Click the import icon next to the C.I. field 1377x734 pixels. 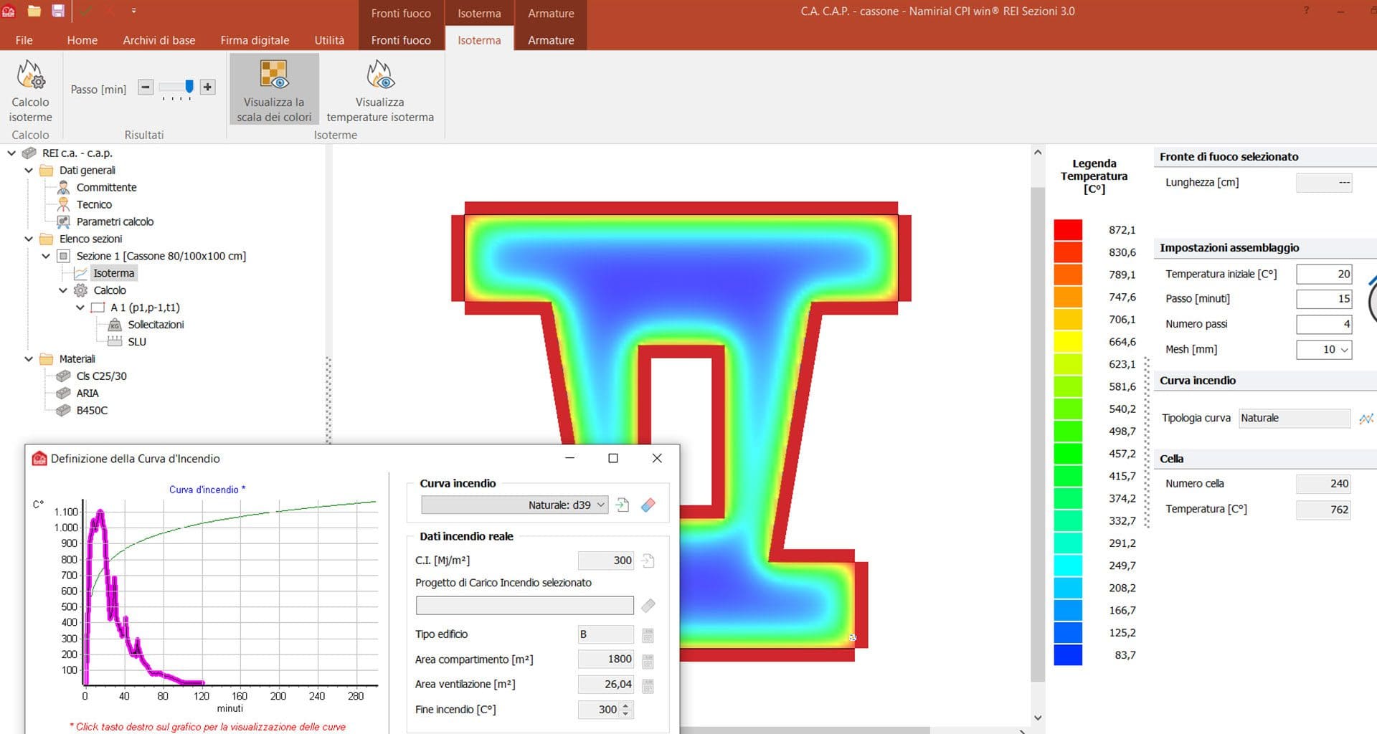tap(648, 561)
